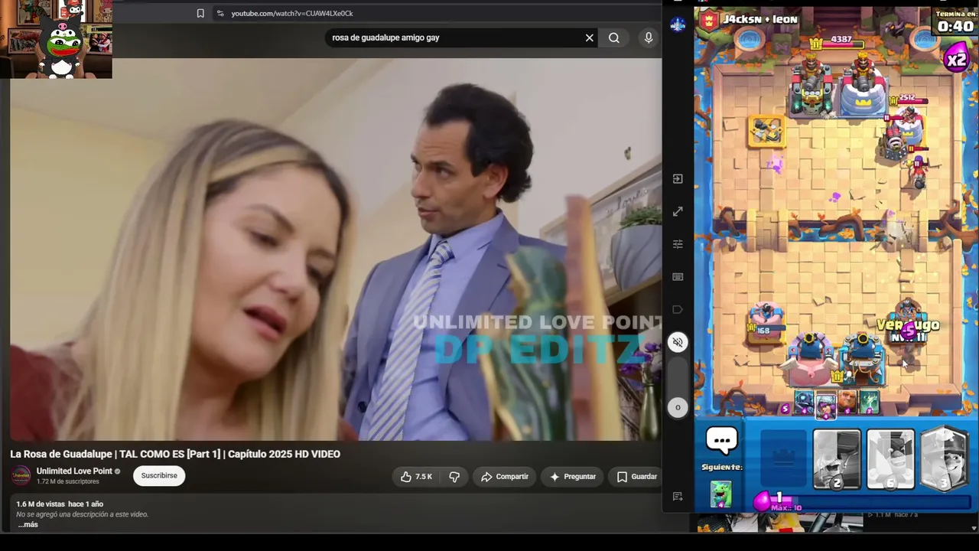Click the '1.72 M de suscriptores' count

(x=68, y=481)
